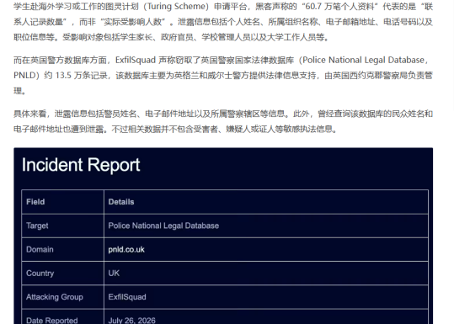Click the "UK" value cell
The image size is (454, 324).
(266, 273)
